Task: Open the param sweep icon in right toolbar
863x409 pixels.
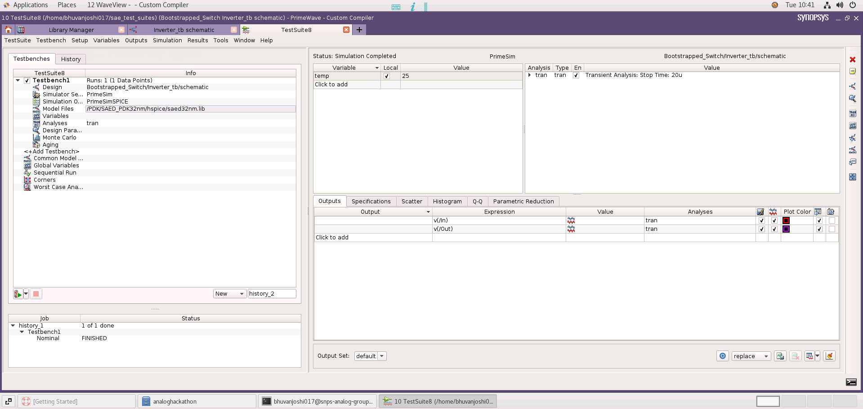Action: click(852, 126)
